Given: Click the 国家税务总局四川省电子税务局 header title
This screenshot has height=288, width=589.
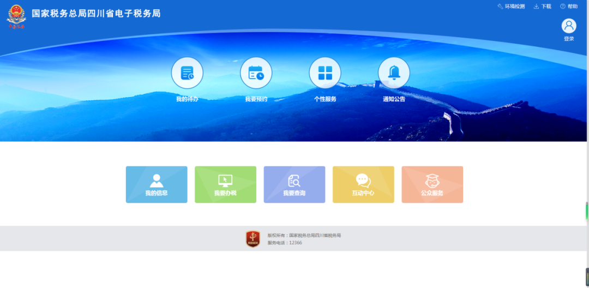Looking at the screenshot, I should (x=96, y=14).
